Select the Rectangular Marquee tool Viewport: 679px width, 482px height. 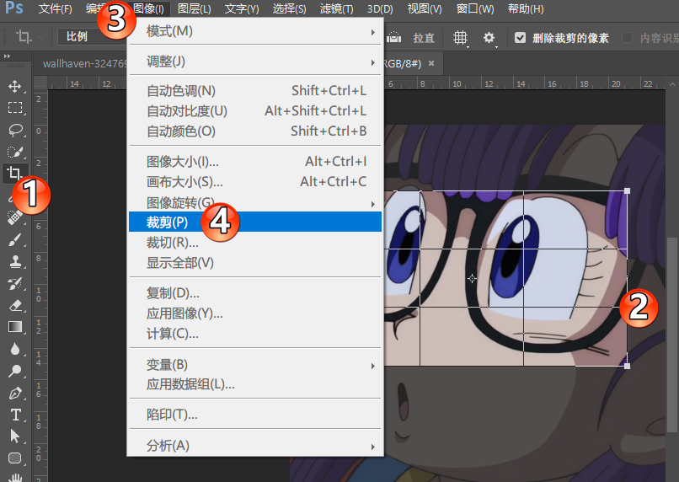pos(15,108)
